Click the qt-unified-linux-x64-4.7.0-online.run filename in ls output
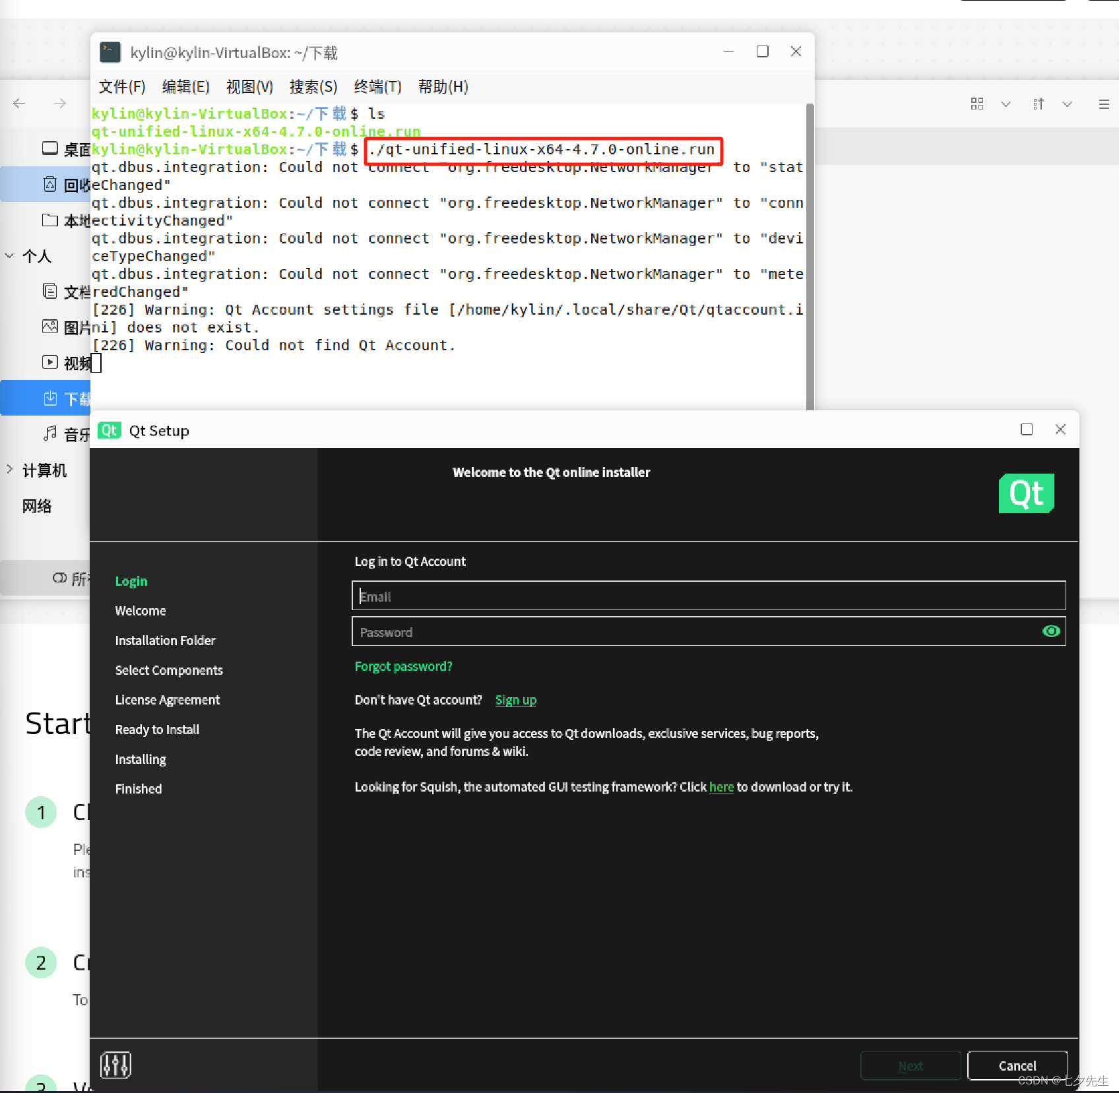Screen dimensions: 1119x1093 [x=256, y=131]
